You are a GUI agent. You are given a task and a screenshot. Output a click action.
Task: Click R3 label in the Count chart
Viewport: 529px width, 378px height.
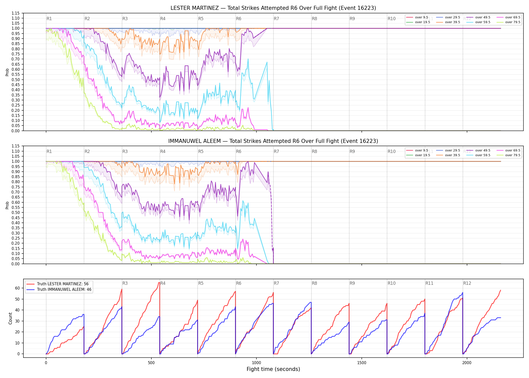(125, 283)
